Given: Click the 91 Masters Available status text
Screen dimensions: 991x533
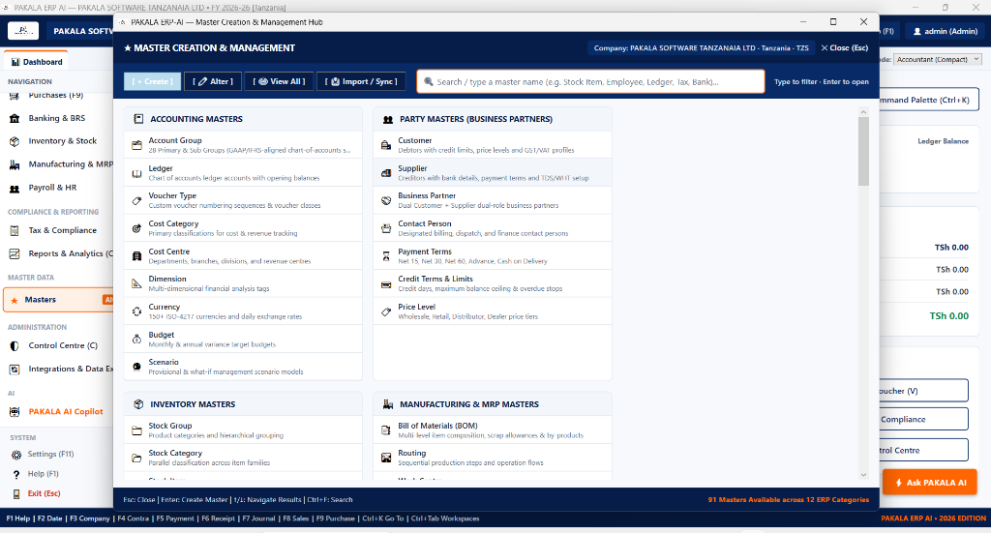Looking at the screenshot, I should coord(788,499).
